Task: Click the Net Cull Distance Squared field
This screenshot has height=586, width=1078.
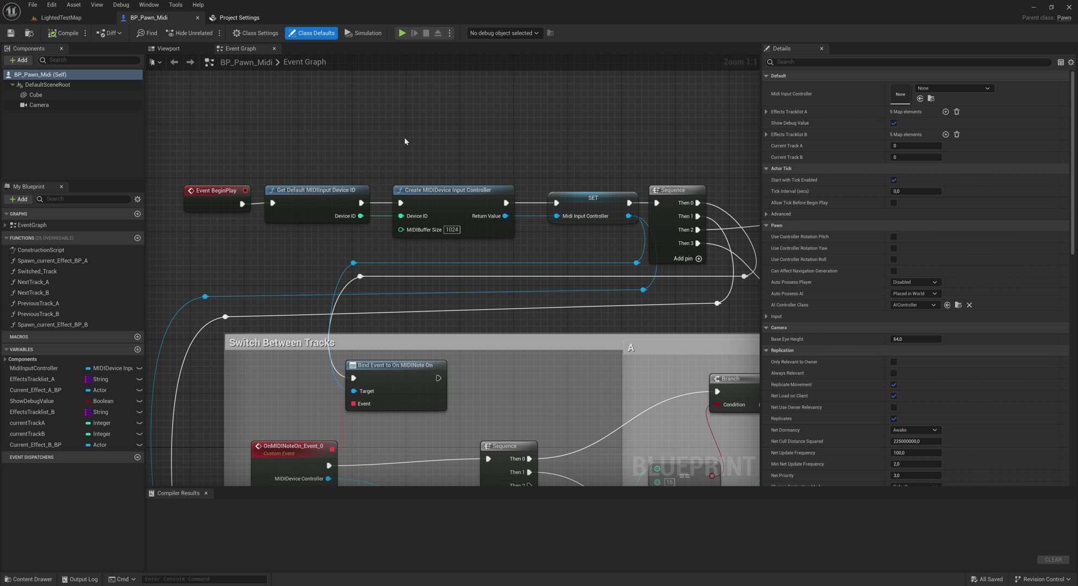Action: [915, 442]
